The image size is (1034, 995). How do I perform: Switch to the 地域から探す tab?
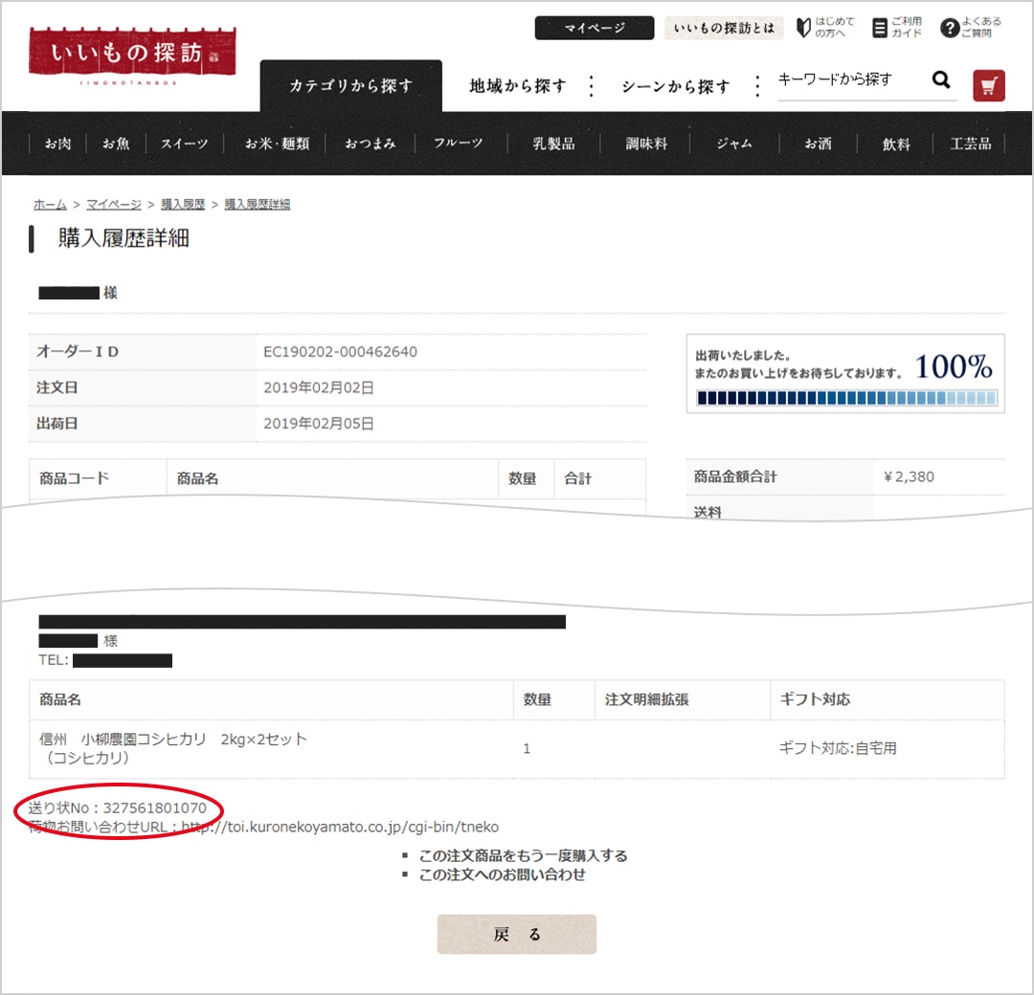point(517,86)
